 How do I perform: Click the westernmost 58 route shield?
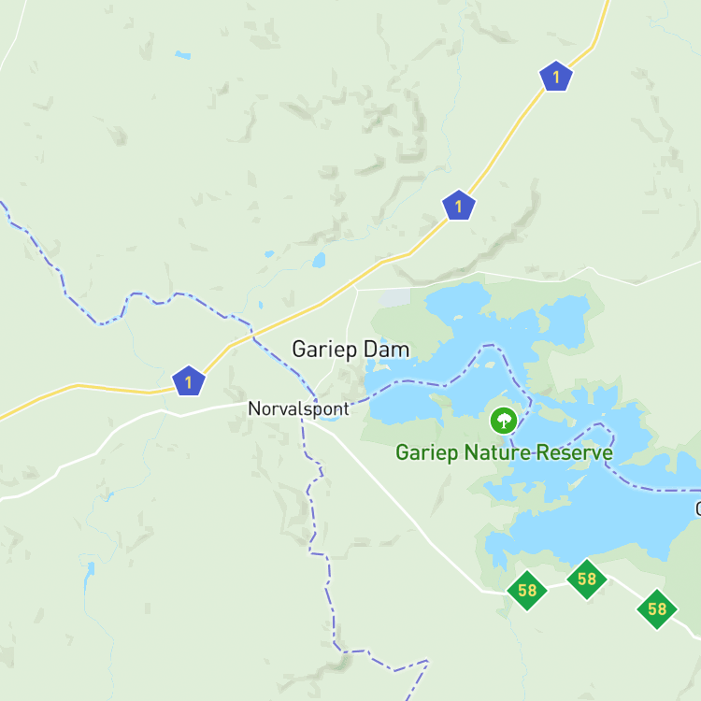527,591
